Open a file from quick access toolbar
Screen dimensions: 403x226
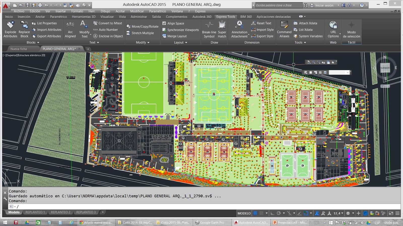point(21,5)
